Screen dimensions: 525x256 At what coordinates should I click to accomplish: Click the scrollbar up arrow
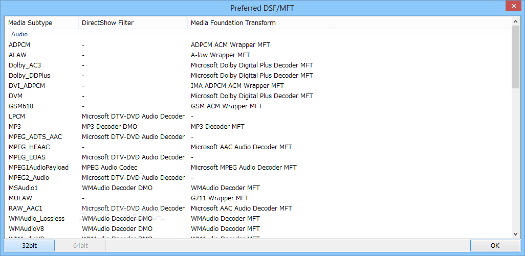point(516,21)
